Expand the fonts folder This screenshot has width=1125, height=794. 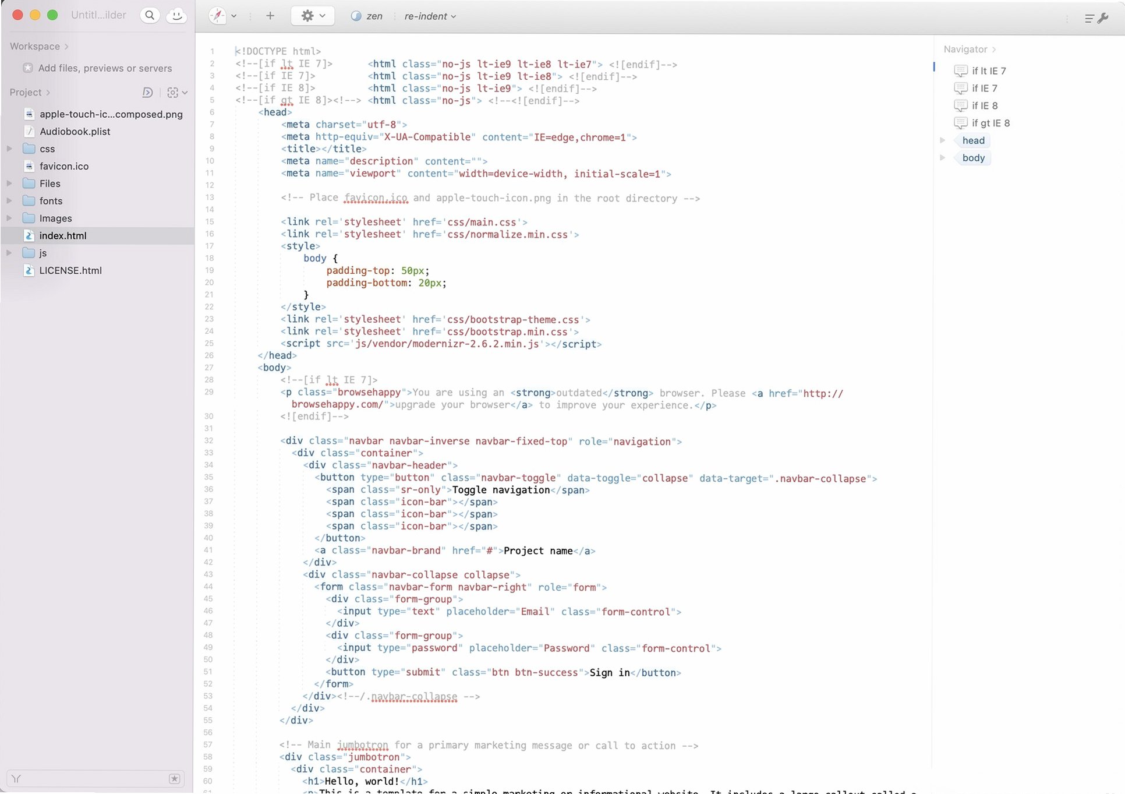coord(9,201)
